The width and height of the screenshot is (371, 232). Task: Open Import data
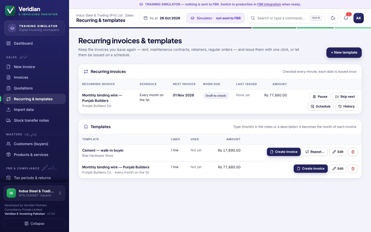(34, 110)
